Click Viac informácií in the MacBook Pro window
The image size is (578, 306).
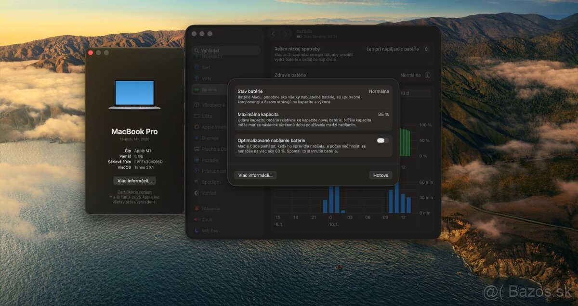(135, 181)
